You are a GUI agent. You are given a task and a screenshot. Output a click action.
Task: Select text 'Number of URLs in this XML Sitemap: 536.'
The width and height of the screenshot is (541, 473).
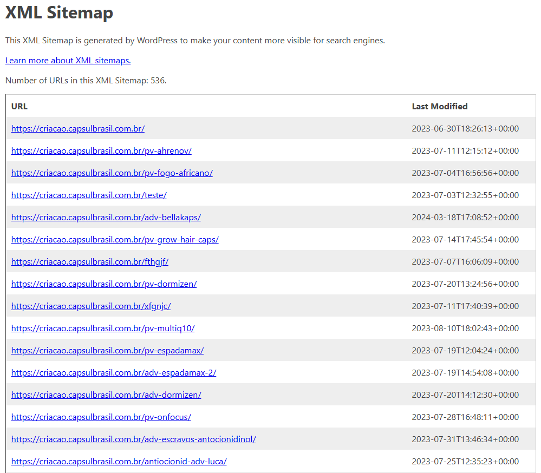point(86,80)
